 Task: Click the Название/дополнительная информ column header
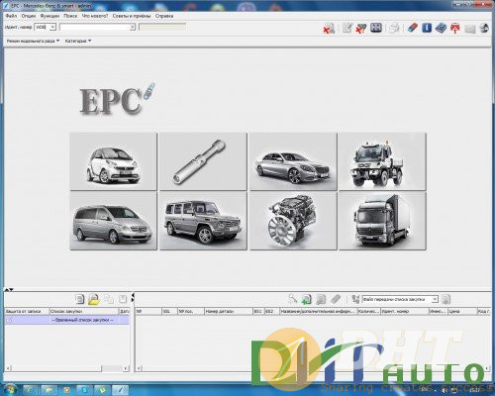click(318, 311)
